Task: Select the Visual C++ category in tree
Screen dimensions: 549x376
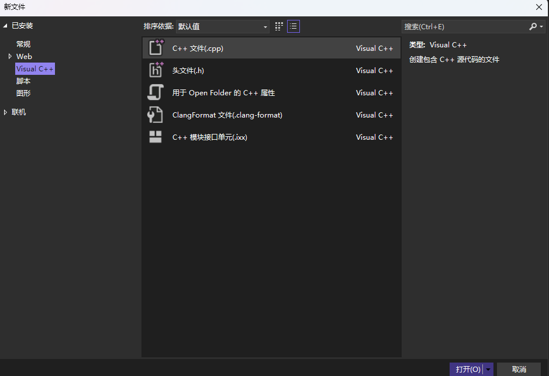Action: pos(35,68)
